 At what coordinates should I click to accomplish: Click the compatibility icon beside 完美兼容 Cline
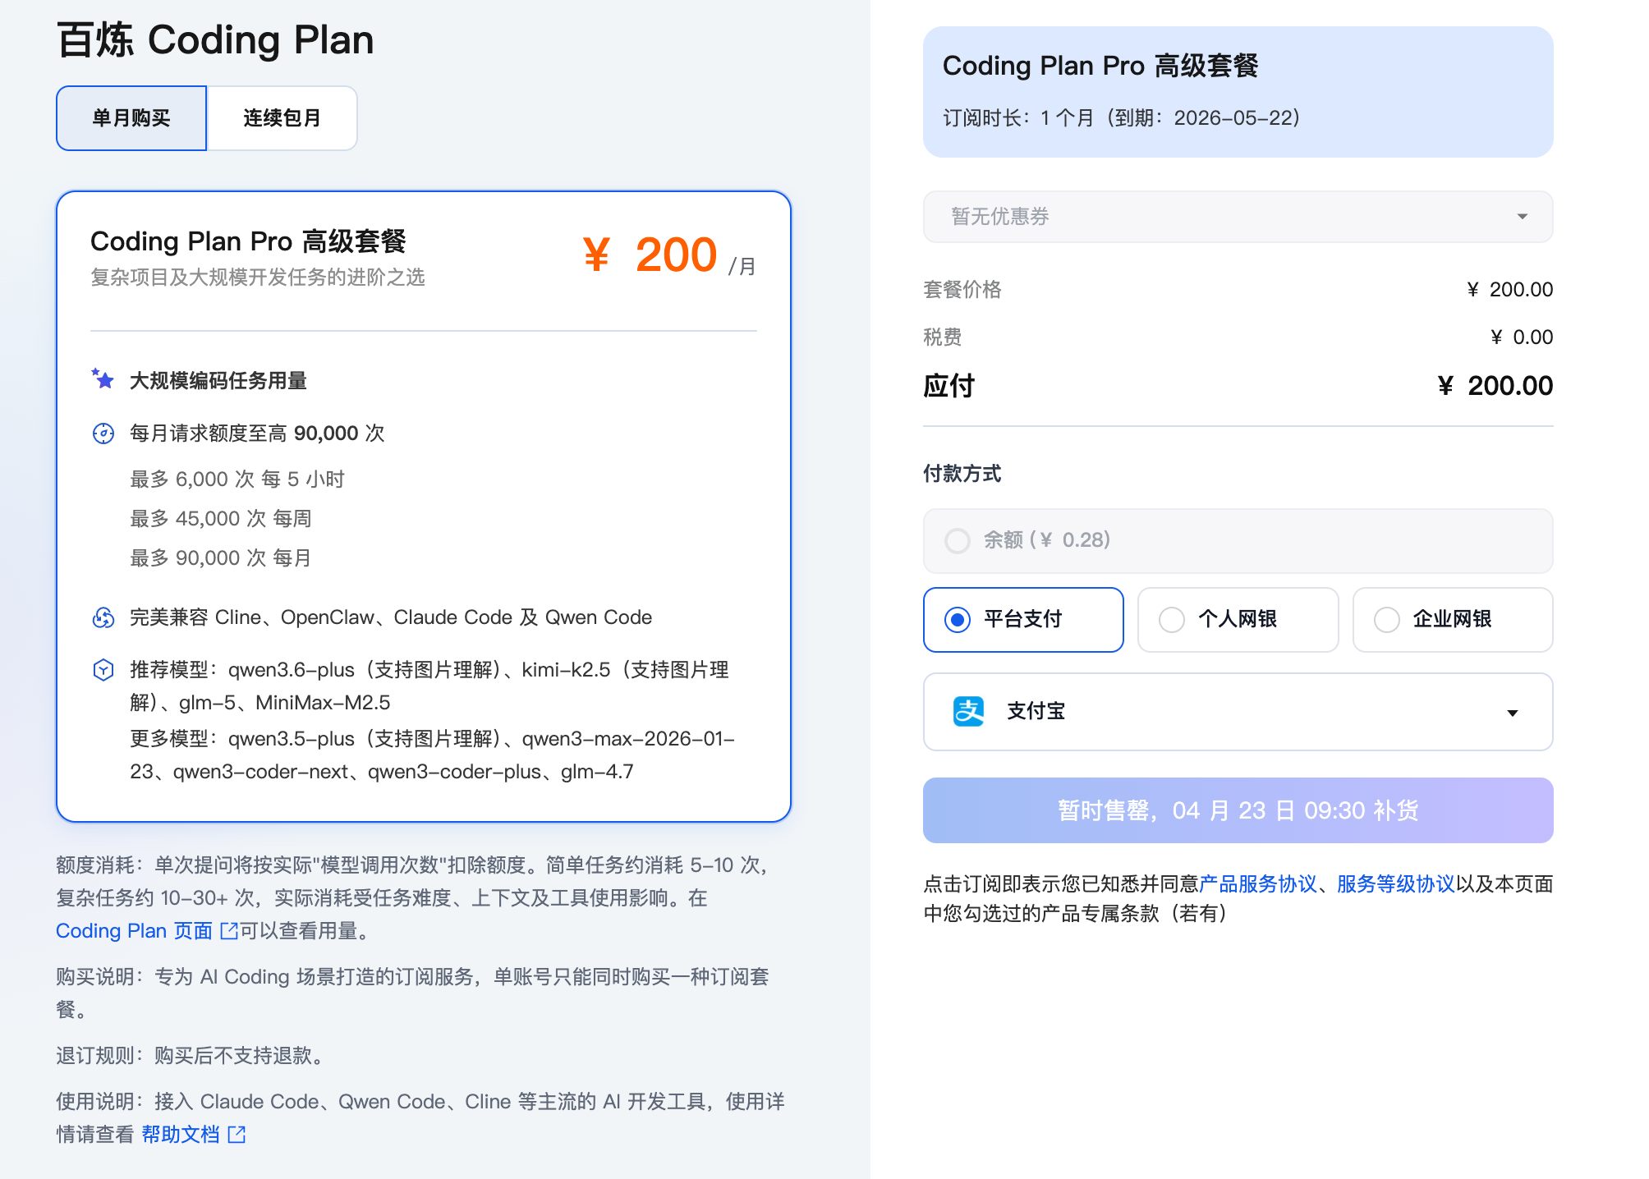pos(103,617)
